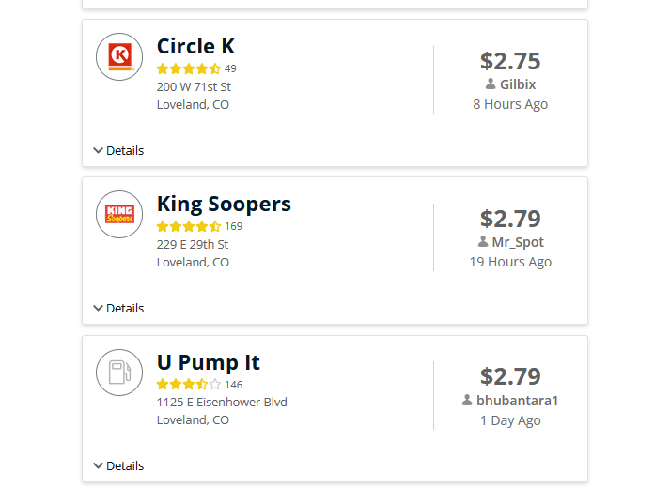Expand Details for King Soopers
Image resolution: width=670 pixels, height=487 pixels.
(118, 308)
